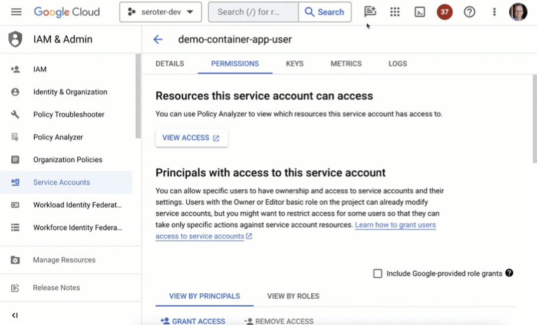Switch to the VIEW BY ROLES tab
The height and width of the screenshot is (325, 537).
click(293, 296)
